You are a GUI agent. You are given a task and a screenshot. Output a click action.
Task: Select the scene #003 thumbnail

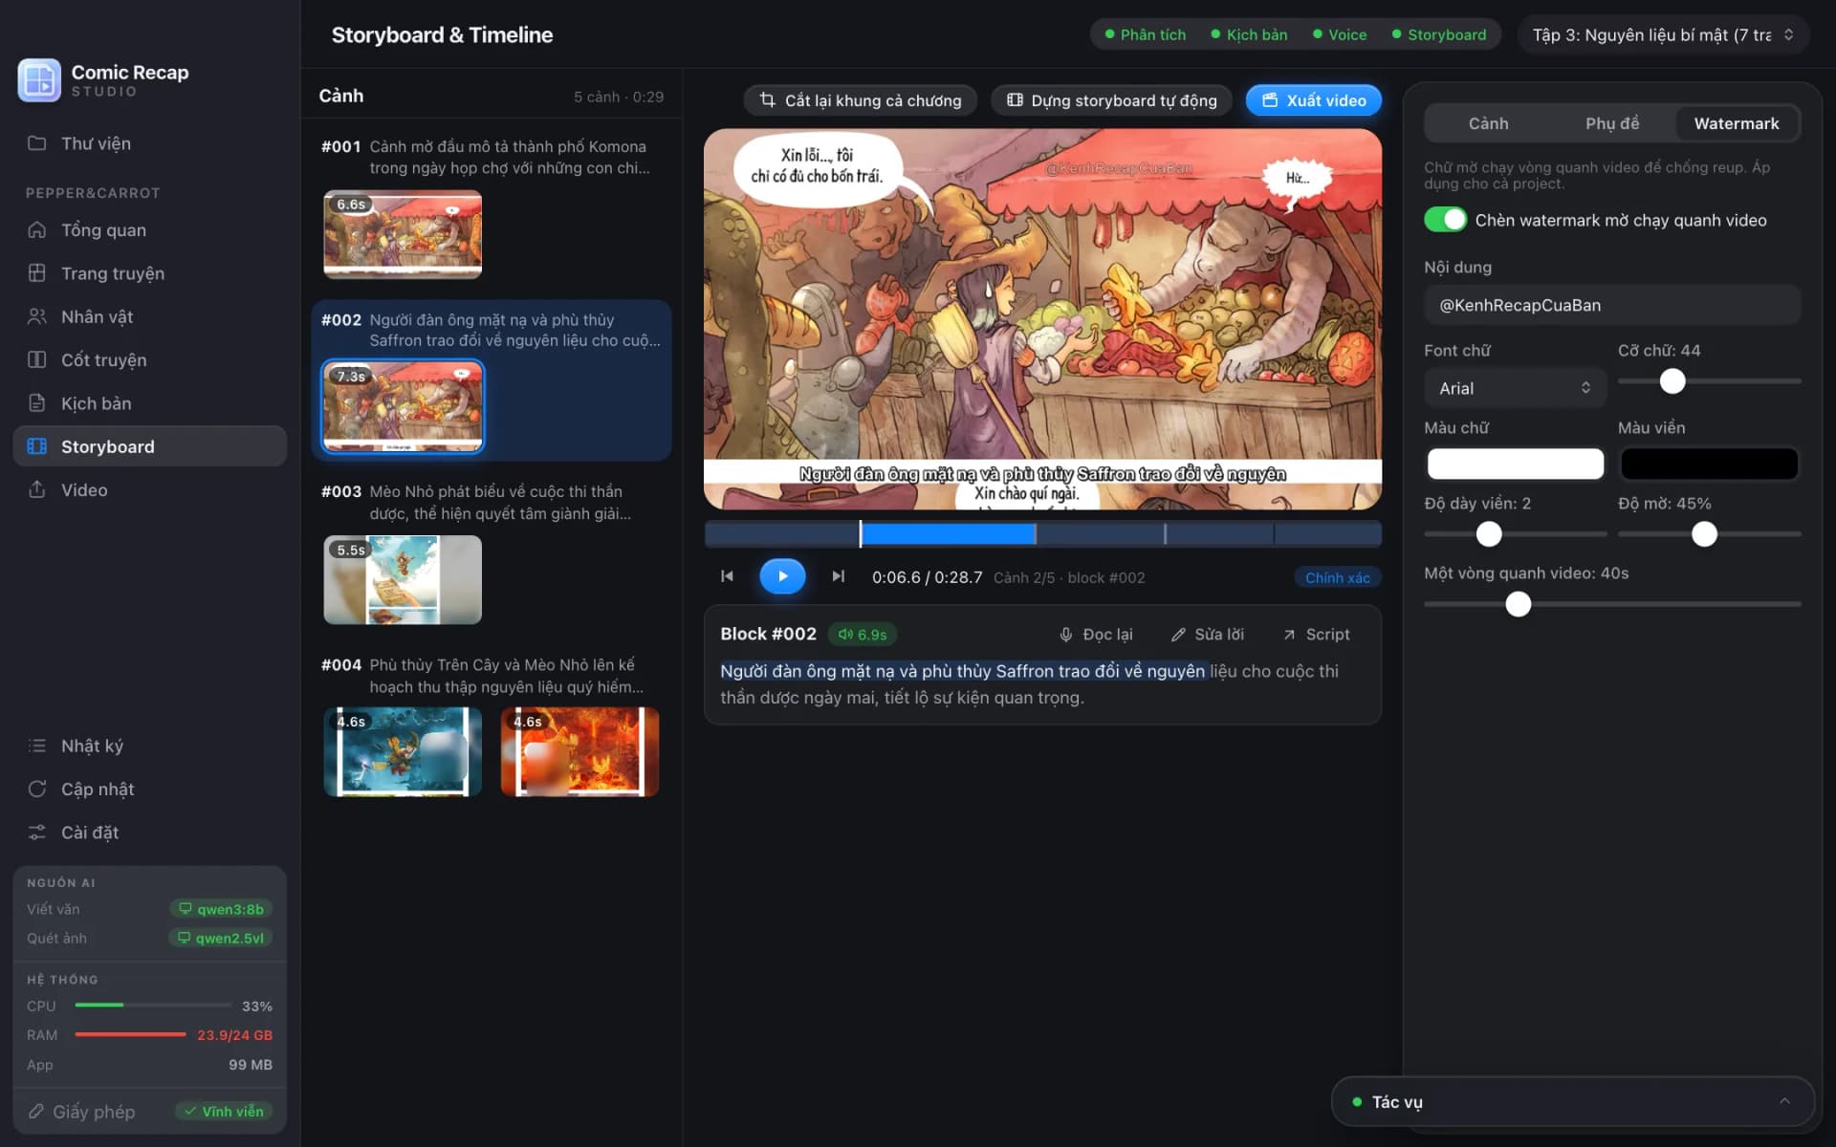(x=403, y=579)
